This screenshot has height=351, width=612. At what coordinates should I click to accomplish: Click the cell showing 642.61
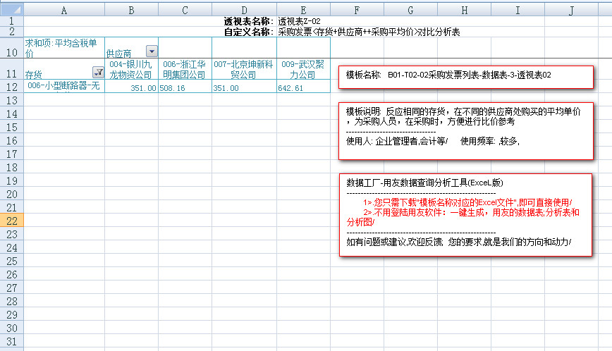[303, 88]
